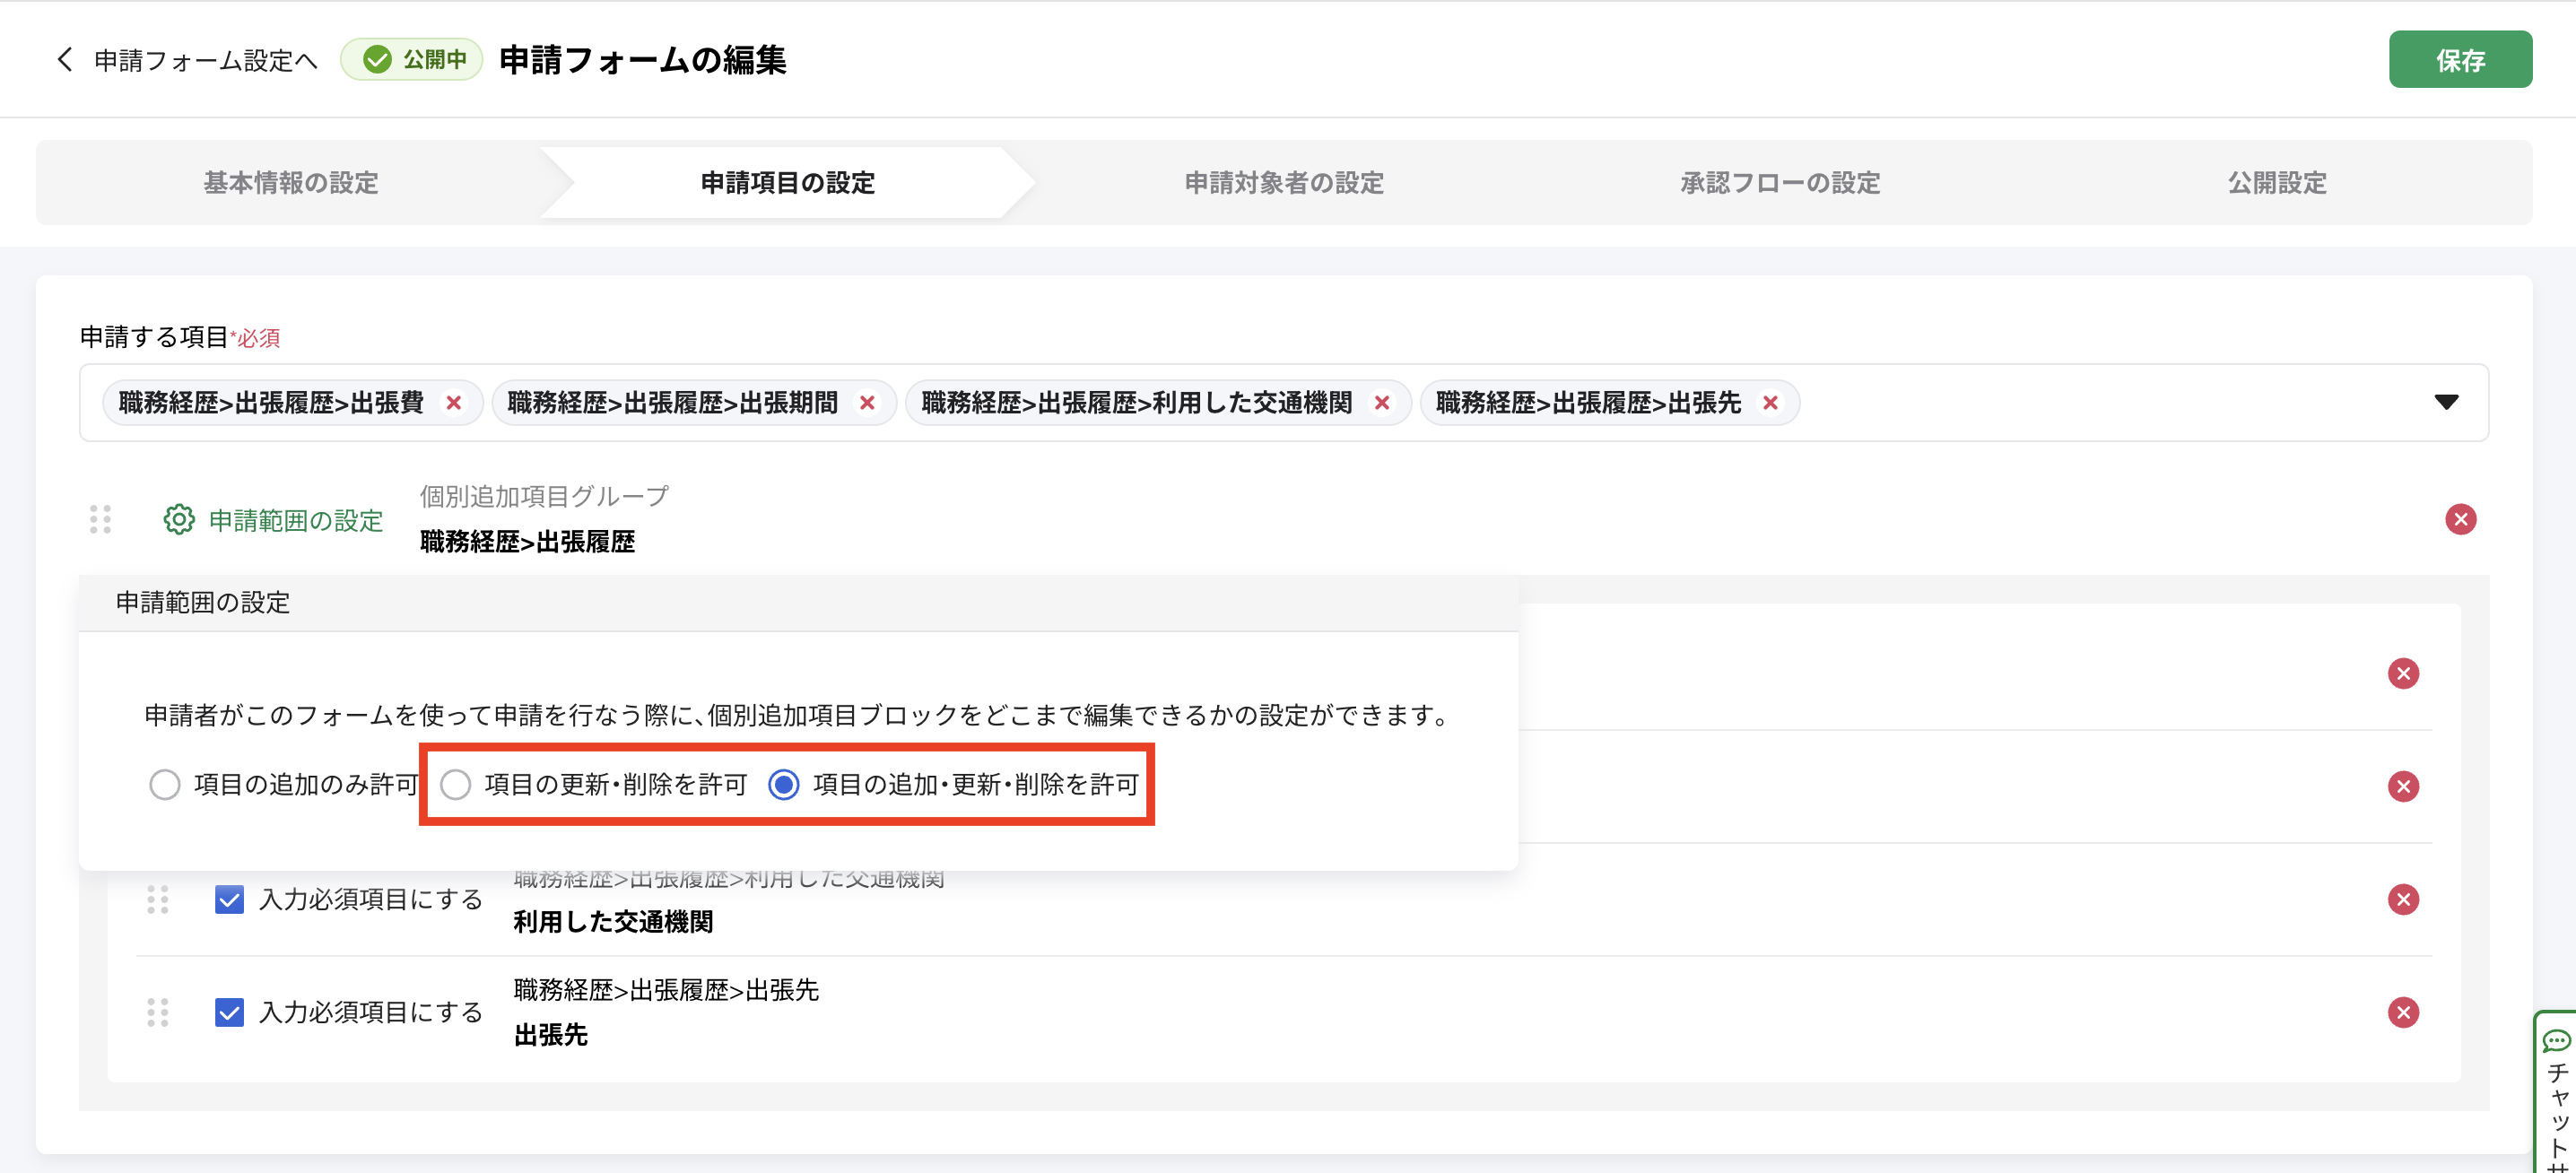Uncheck 入力必須項目にする for 利用した交通機関
The width and height of the screenshot is (2576, 1173).
[x=230, y=900]
